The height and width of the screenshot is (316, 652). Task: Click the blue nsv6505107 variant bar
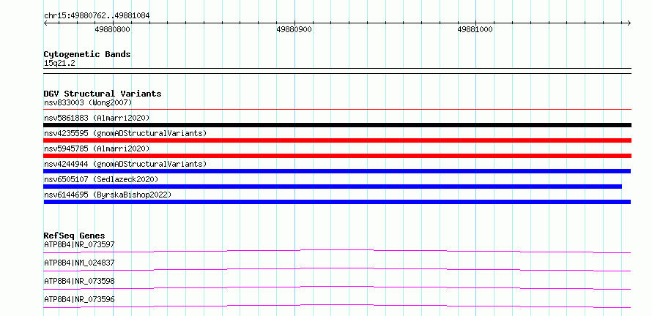click(333, 187)
